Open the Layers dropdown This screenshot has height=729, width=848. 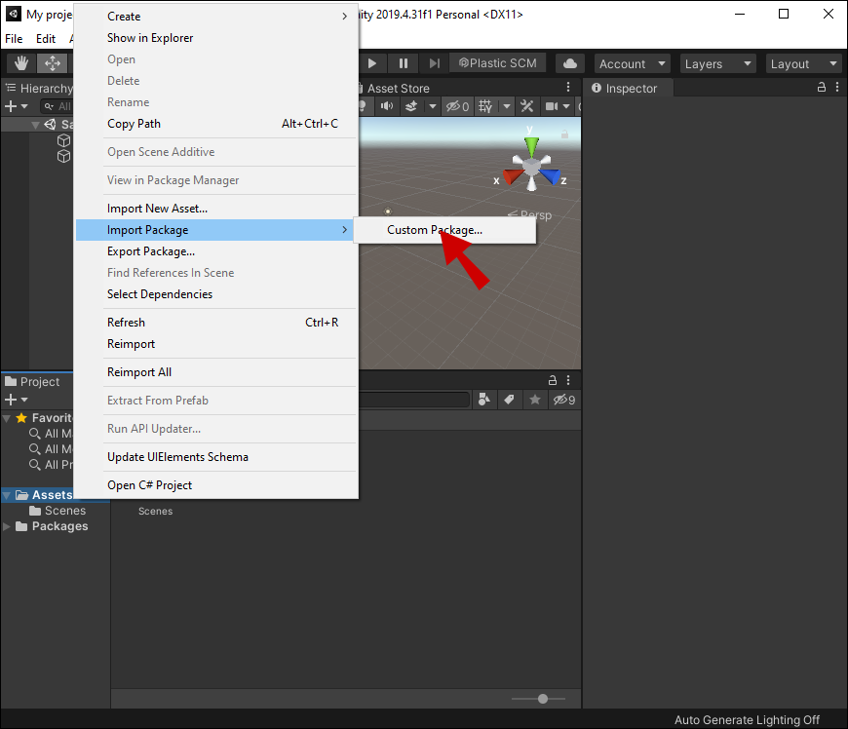pos(717,63)
